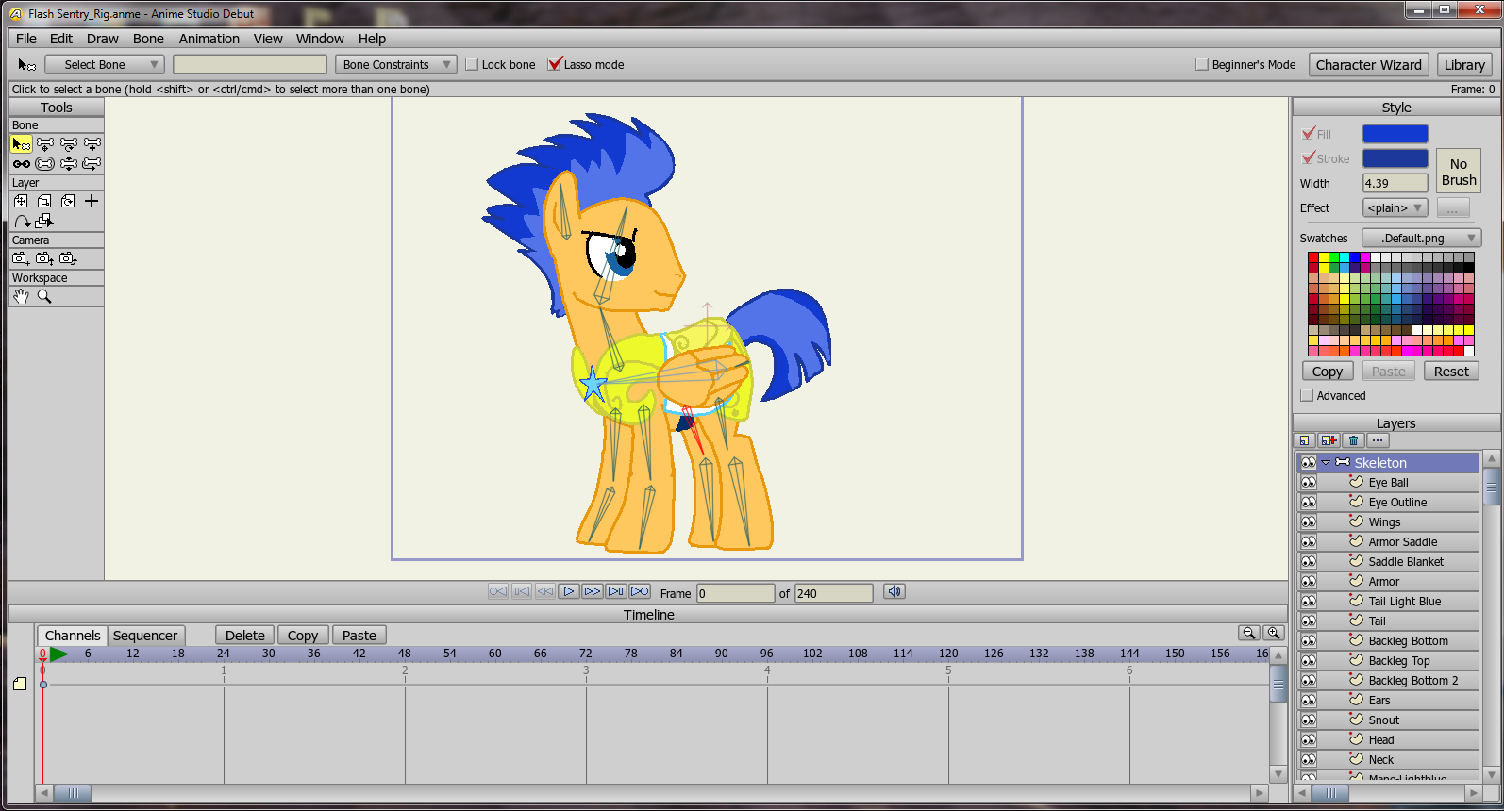The width and height of the screenshot is (1504, 811).
Task: Pick the Roll Camera tool
Action: [x=68, y=258]
